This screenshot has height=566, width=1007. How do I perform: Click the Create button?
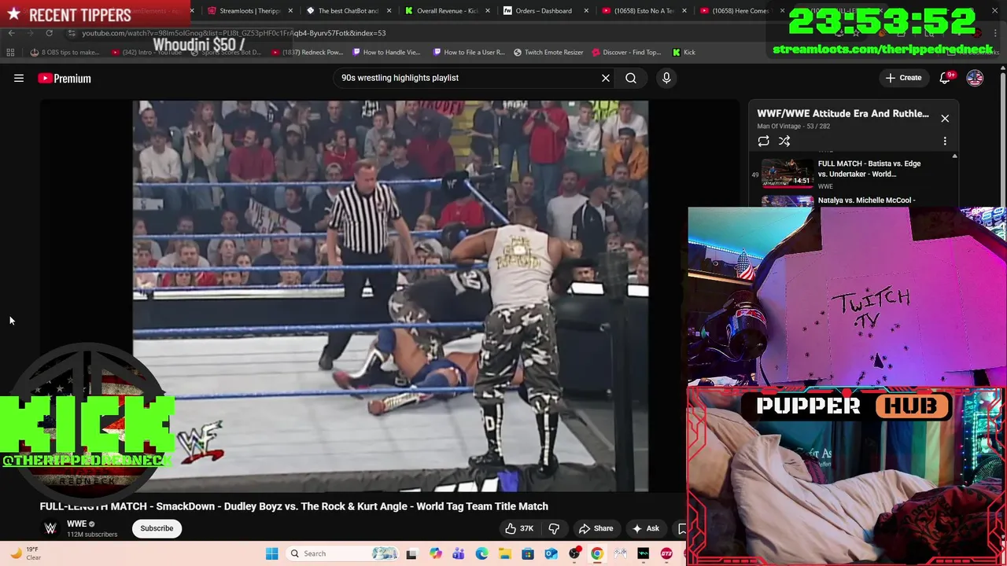[x=903, y=78]
